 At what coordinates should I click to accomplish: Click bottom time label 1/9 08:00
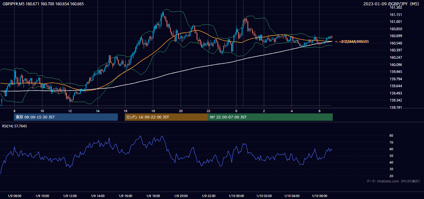pos(14,196)
